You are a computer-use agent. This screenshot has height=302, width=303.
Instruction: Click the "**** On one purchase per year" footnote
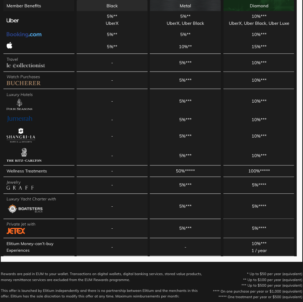click(x=258, y=291)
